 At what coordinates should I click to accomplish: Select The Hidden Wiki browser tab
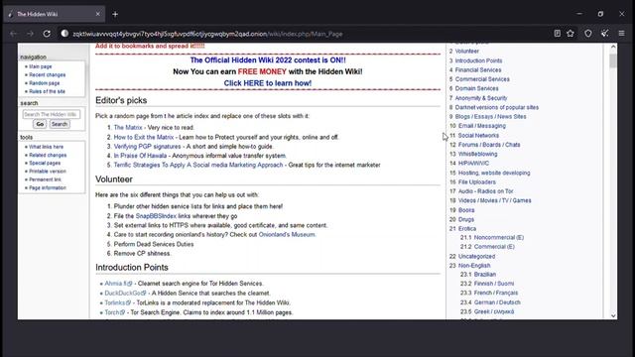55,14
